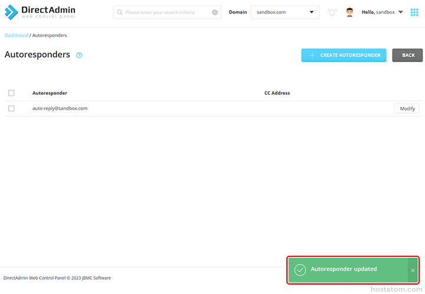
Task: Click the magnifier icon in the search box
Action: click(x=120, y=12)
